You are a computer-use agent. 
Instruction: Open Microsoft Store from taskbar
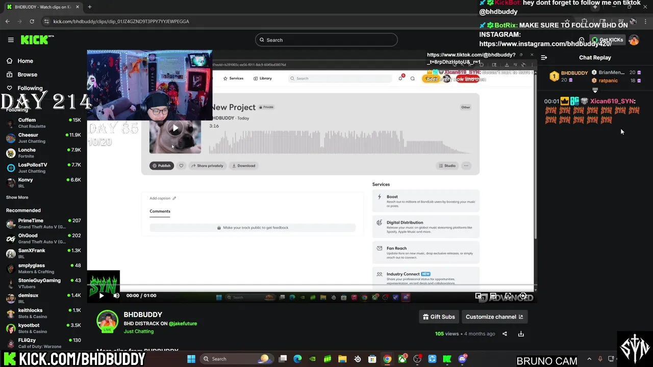[x=372, y=359]
